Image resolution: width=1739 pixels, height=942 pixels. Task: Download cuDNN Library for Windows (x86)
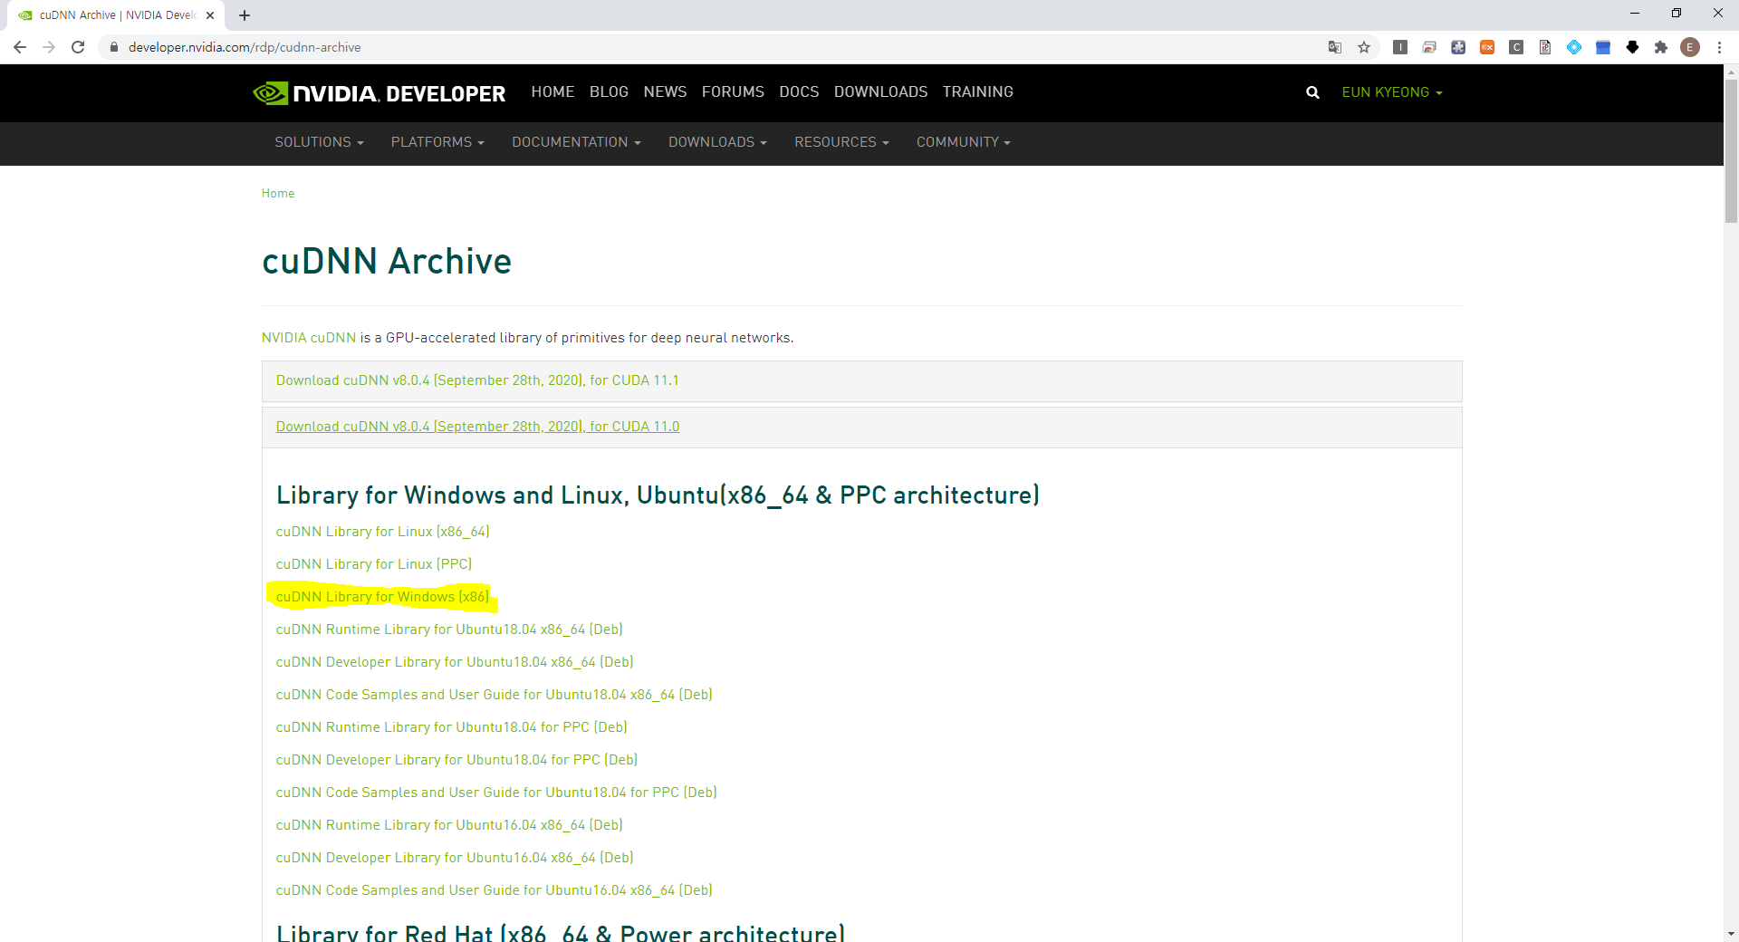[382, 597]
